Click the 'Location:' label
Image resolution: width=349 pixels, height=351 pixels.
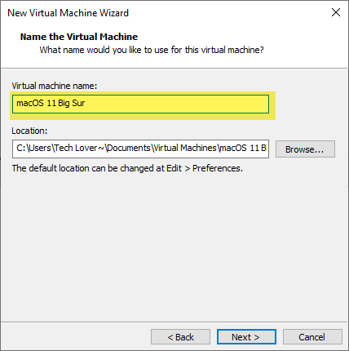coord(29,131)
